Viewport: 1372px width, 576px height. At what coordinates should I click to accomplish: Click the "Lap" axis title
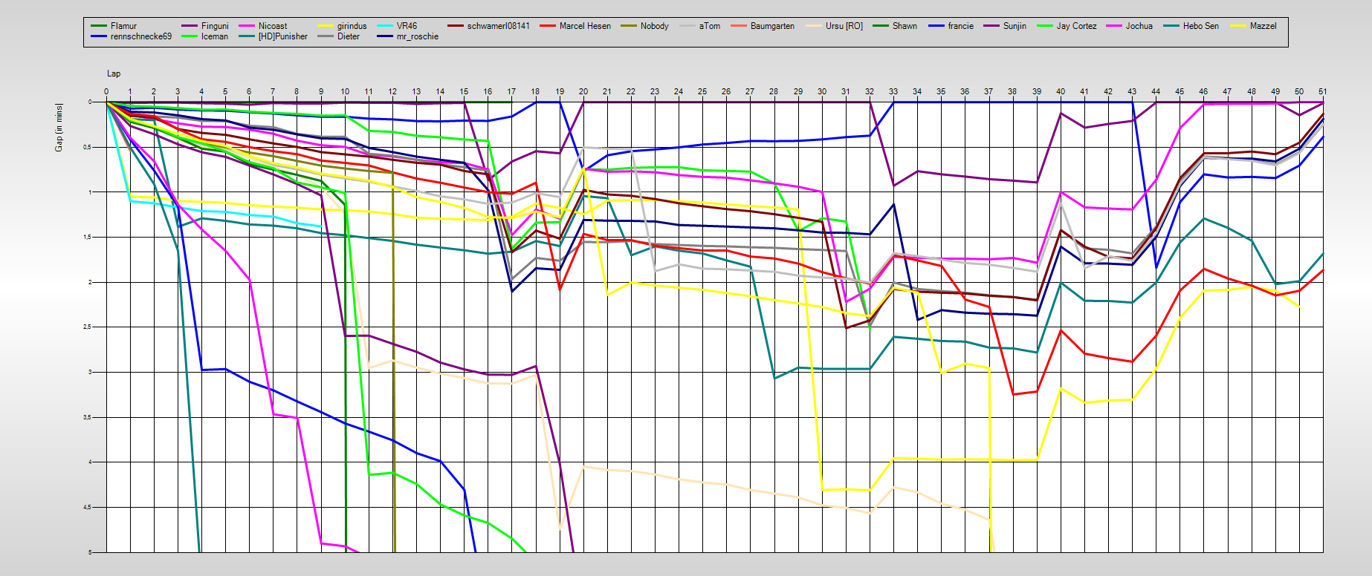pos(114,73)
